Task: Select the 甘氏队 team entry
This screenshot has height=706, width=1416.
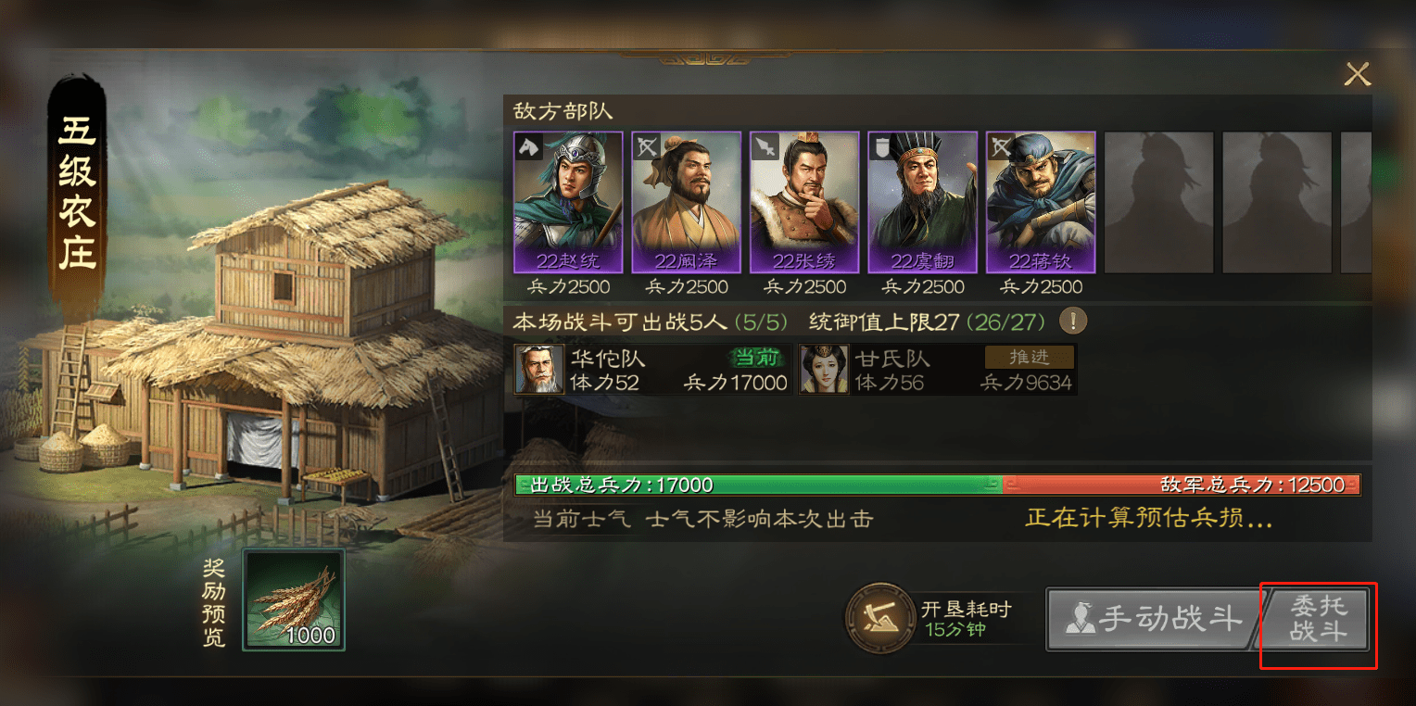Action: click(937, 370)
